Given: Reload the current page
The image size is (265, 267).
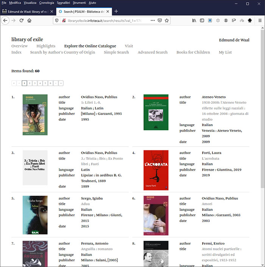Looking at the screenshot, I should tap(22, 20).
